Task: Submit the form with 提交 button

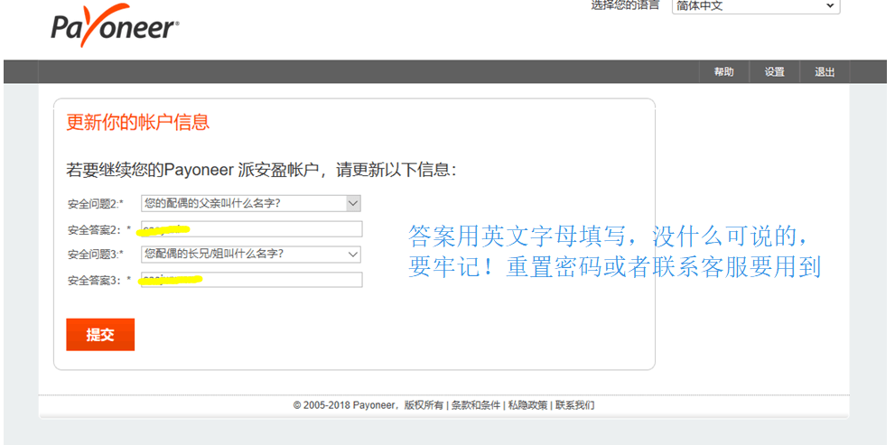Action: [100, 334]
